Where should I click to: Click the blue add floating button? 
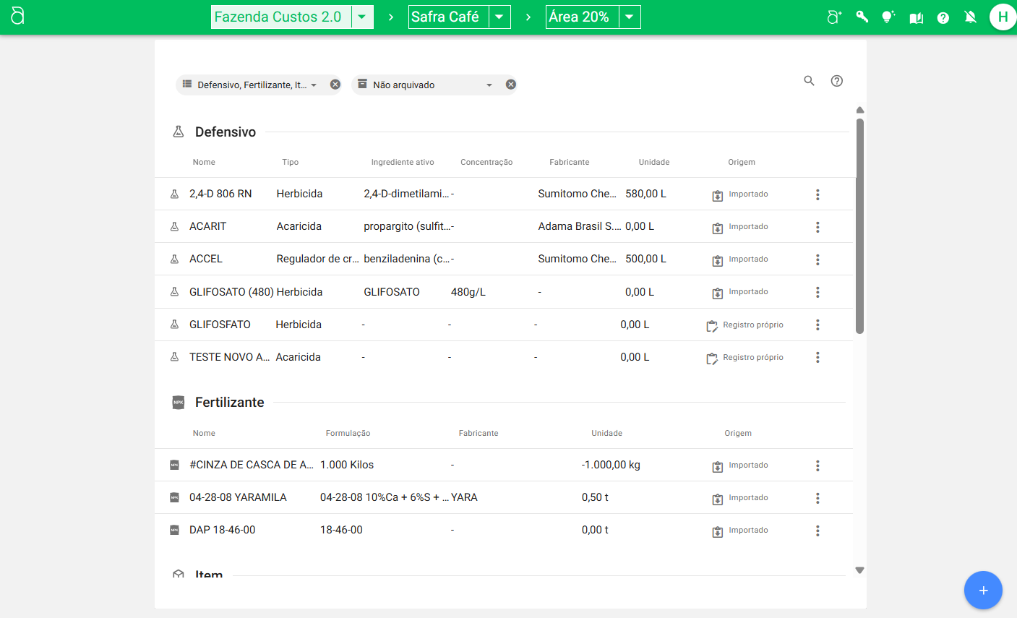[982, 591]
